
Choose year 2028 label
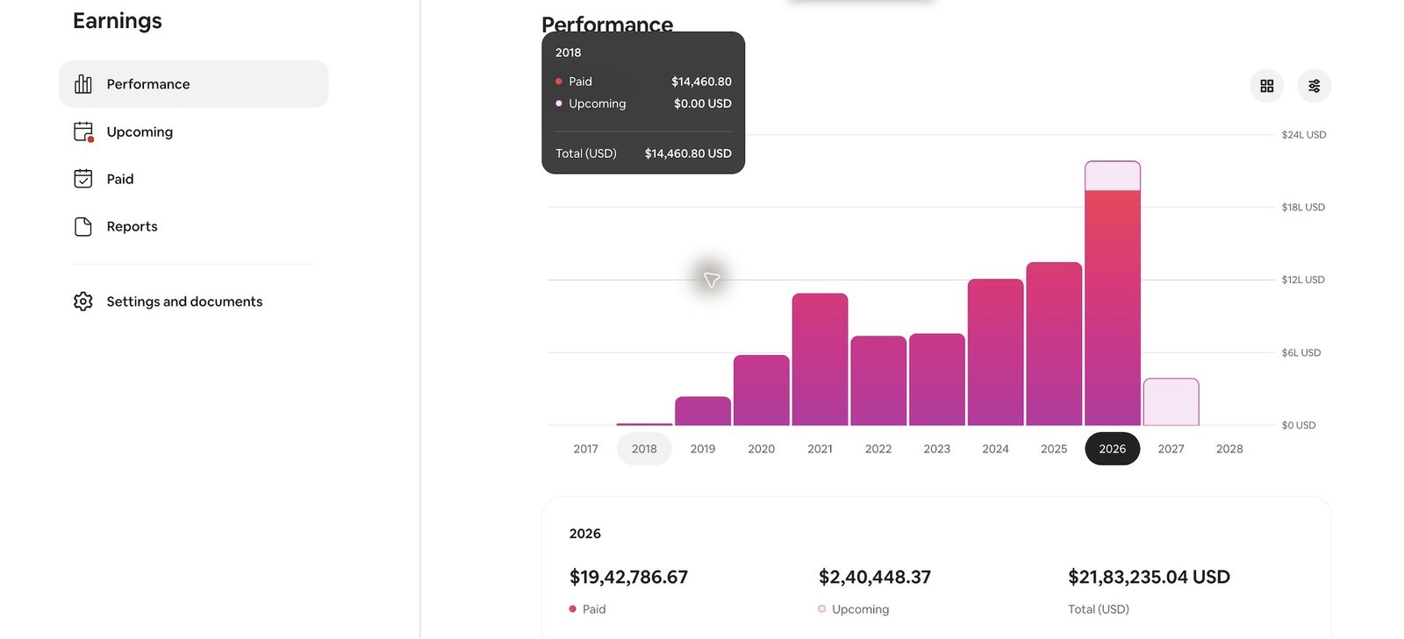point(1229,449)
